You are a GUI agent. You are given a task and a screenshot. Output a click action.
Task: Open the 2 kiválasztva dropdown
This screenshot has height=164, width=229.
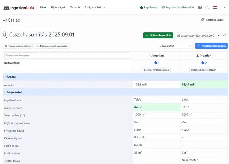176,46
